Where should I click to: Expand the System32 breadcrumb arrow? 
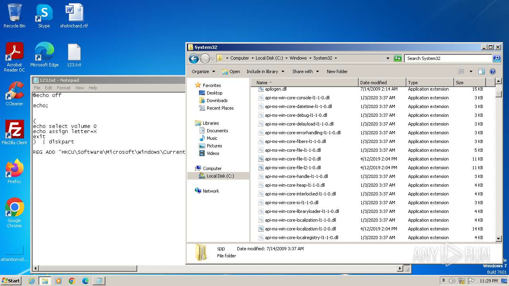pos(336,58)
